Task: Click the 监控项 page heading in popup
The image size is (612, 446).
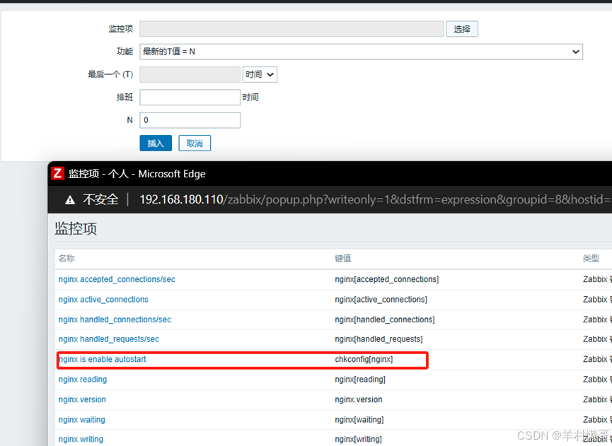Action: [76, 228]
